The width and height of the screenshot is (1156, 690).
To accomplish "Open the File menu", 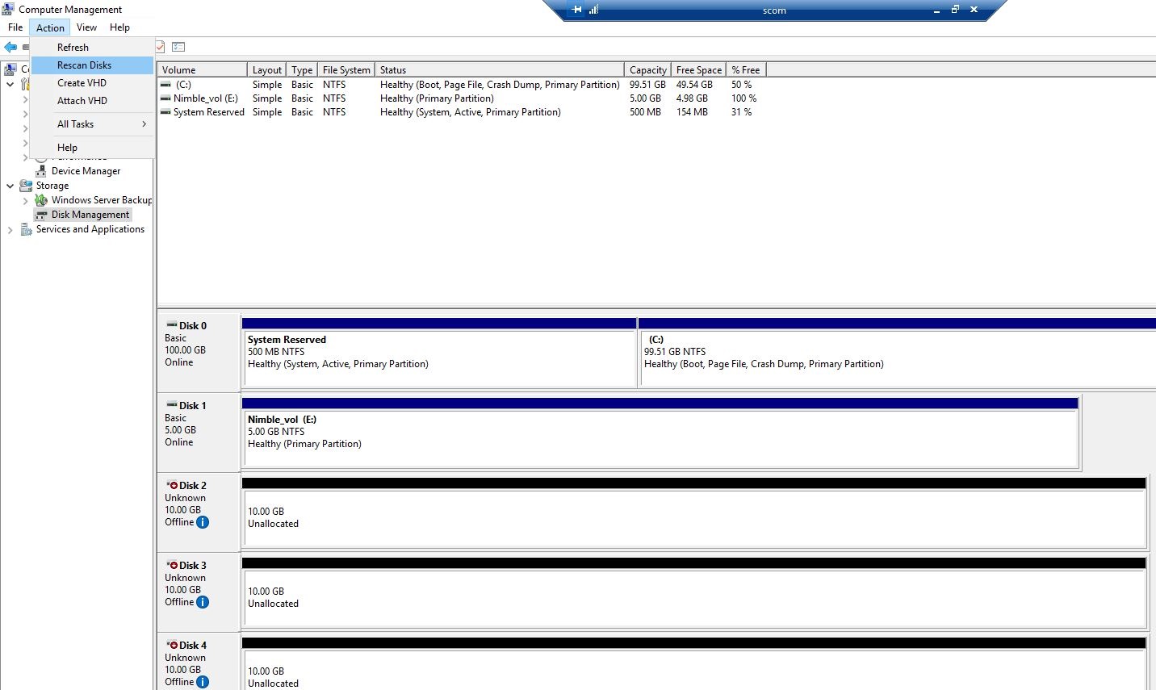I will click(15, 27).
